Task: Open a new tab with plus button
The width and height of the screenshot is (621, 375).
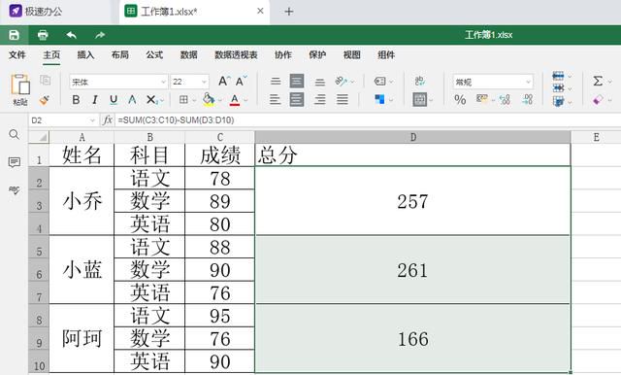Action: click(x=289, y=12)
